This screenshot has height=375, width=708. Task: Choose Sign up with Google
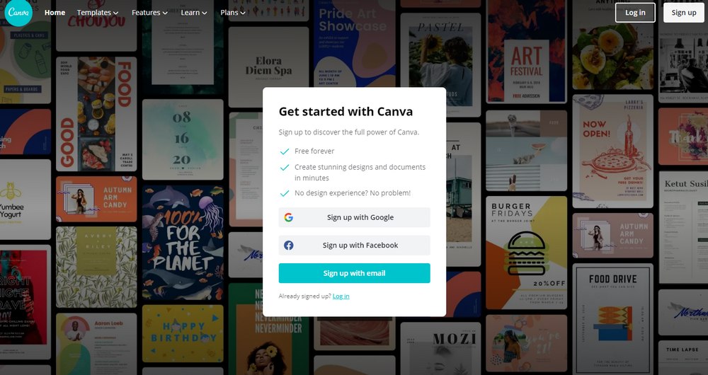[354, 217]
